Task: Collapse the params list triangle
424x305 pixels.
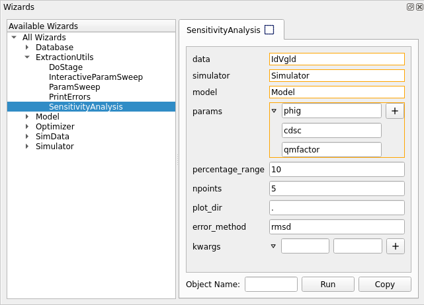Action: [275, 111]
